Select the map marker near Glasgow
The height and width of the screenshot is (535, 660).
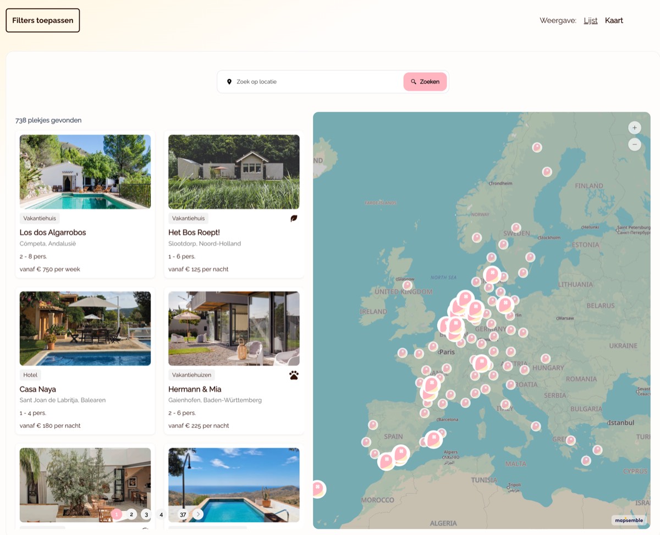tap(407, 285)
